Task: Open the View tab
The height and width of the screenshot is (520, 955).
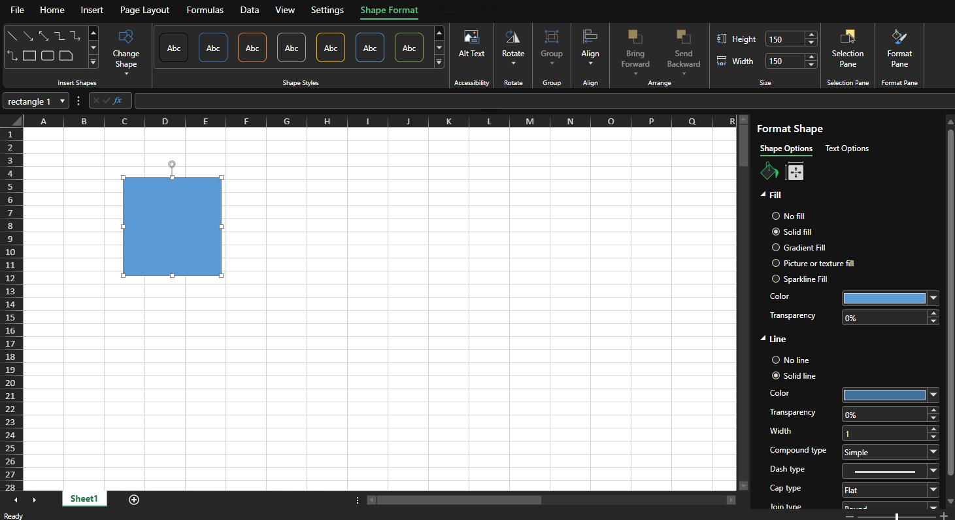Action: tap(285, 10)
